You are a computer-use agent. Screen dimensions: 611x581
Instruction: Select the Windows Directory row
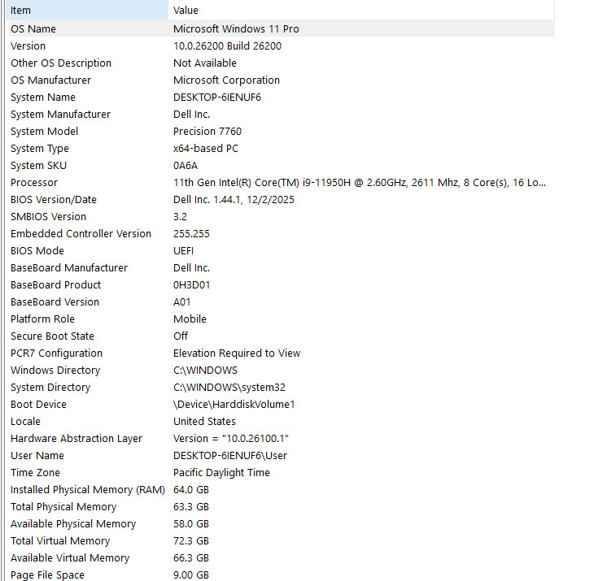281,371
